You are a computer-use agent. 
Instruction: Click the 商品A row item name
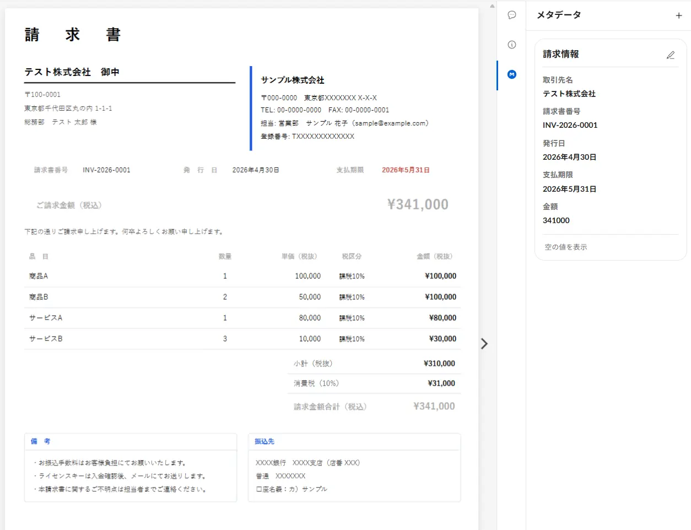[x=39, y=276]
